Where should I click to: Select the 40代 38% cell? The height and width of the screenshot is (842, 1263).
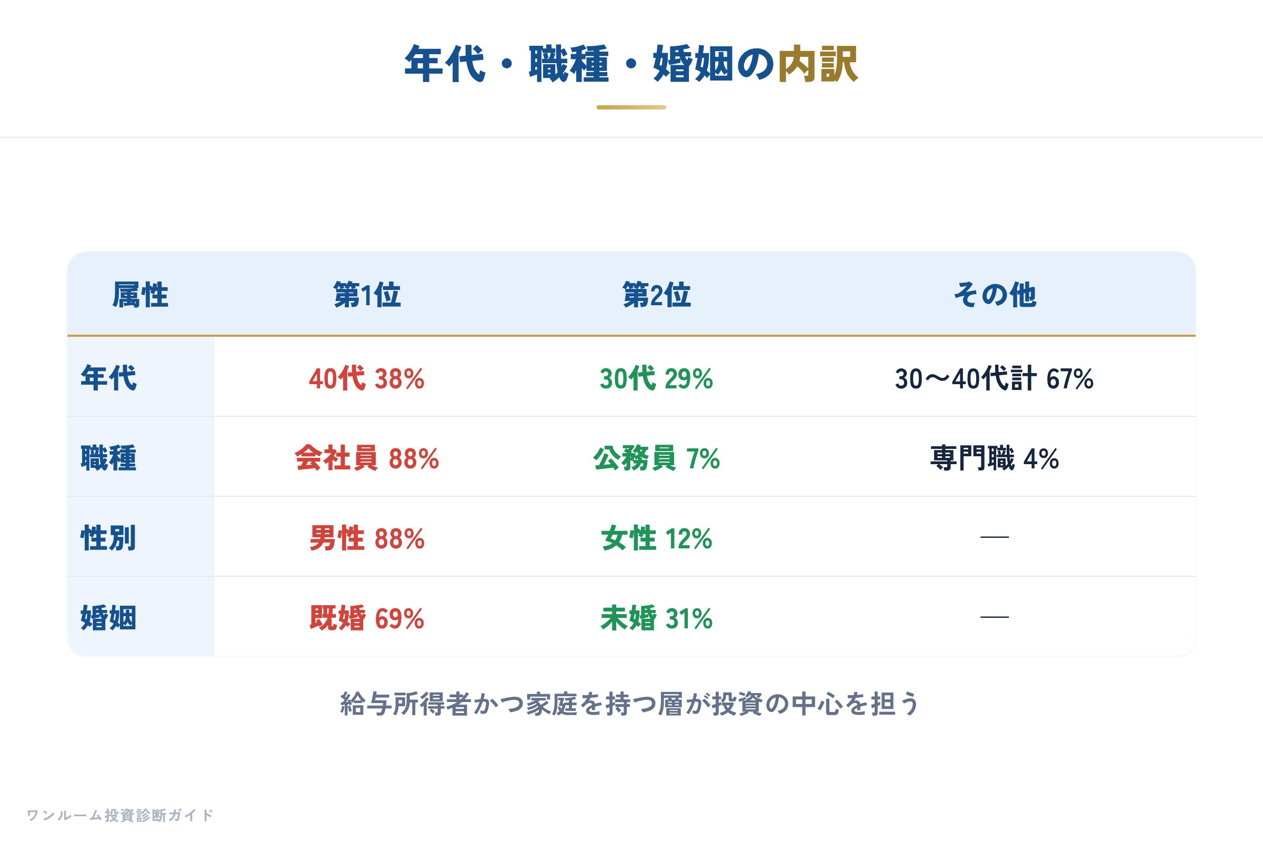click(x=367, y=378)
